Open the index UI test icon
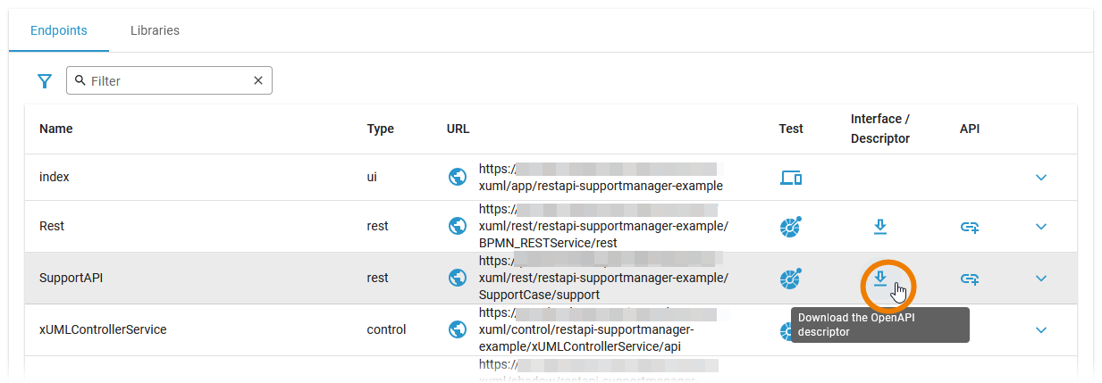The height and width of the screenshot is (383, 1102). tap(791, 178)
